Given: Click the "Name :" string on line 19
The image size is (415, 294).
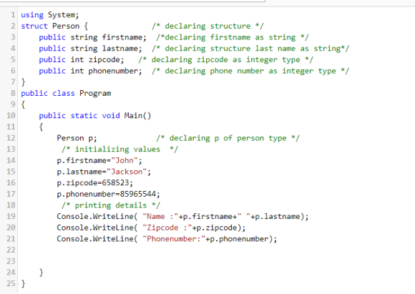Looking at the screenshot, I should (160, 217).
